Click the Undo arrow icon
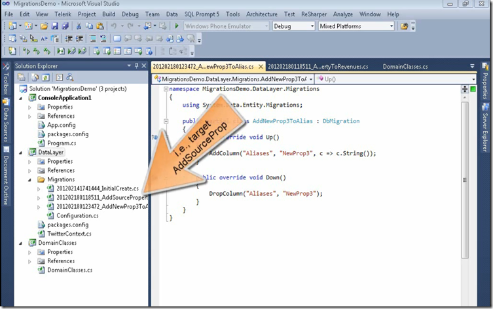Screen dimensions: 493x309 pos(114,26)
